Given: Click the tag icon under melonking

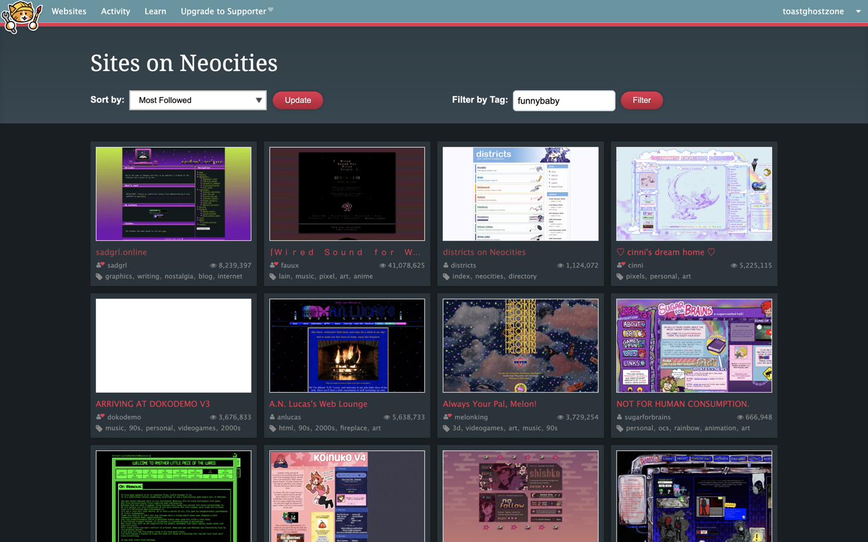Looking at the screenshot, I should [x=446, y=428].
